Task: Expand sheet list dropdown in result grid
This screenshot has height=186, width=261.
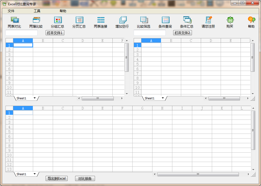Action: pos(35,174)
